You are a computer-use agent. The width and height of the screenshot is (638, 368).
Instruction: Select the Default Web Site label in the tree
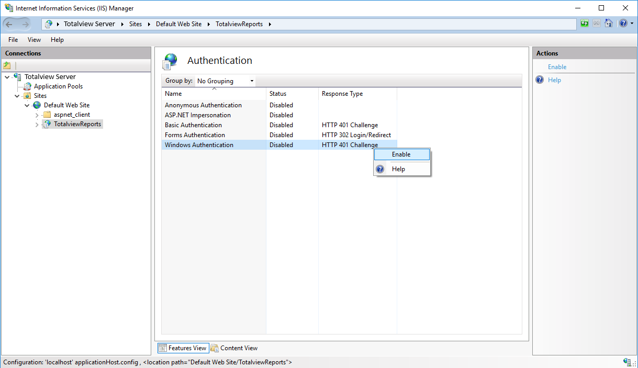tap(66, 105)
